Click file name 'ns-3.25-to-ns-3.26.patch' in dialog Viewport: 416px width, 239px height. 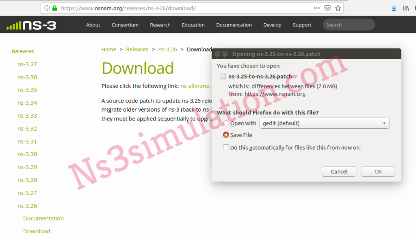click(x=260, y=77)
